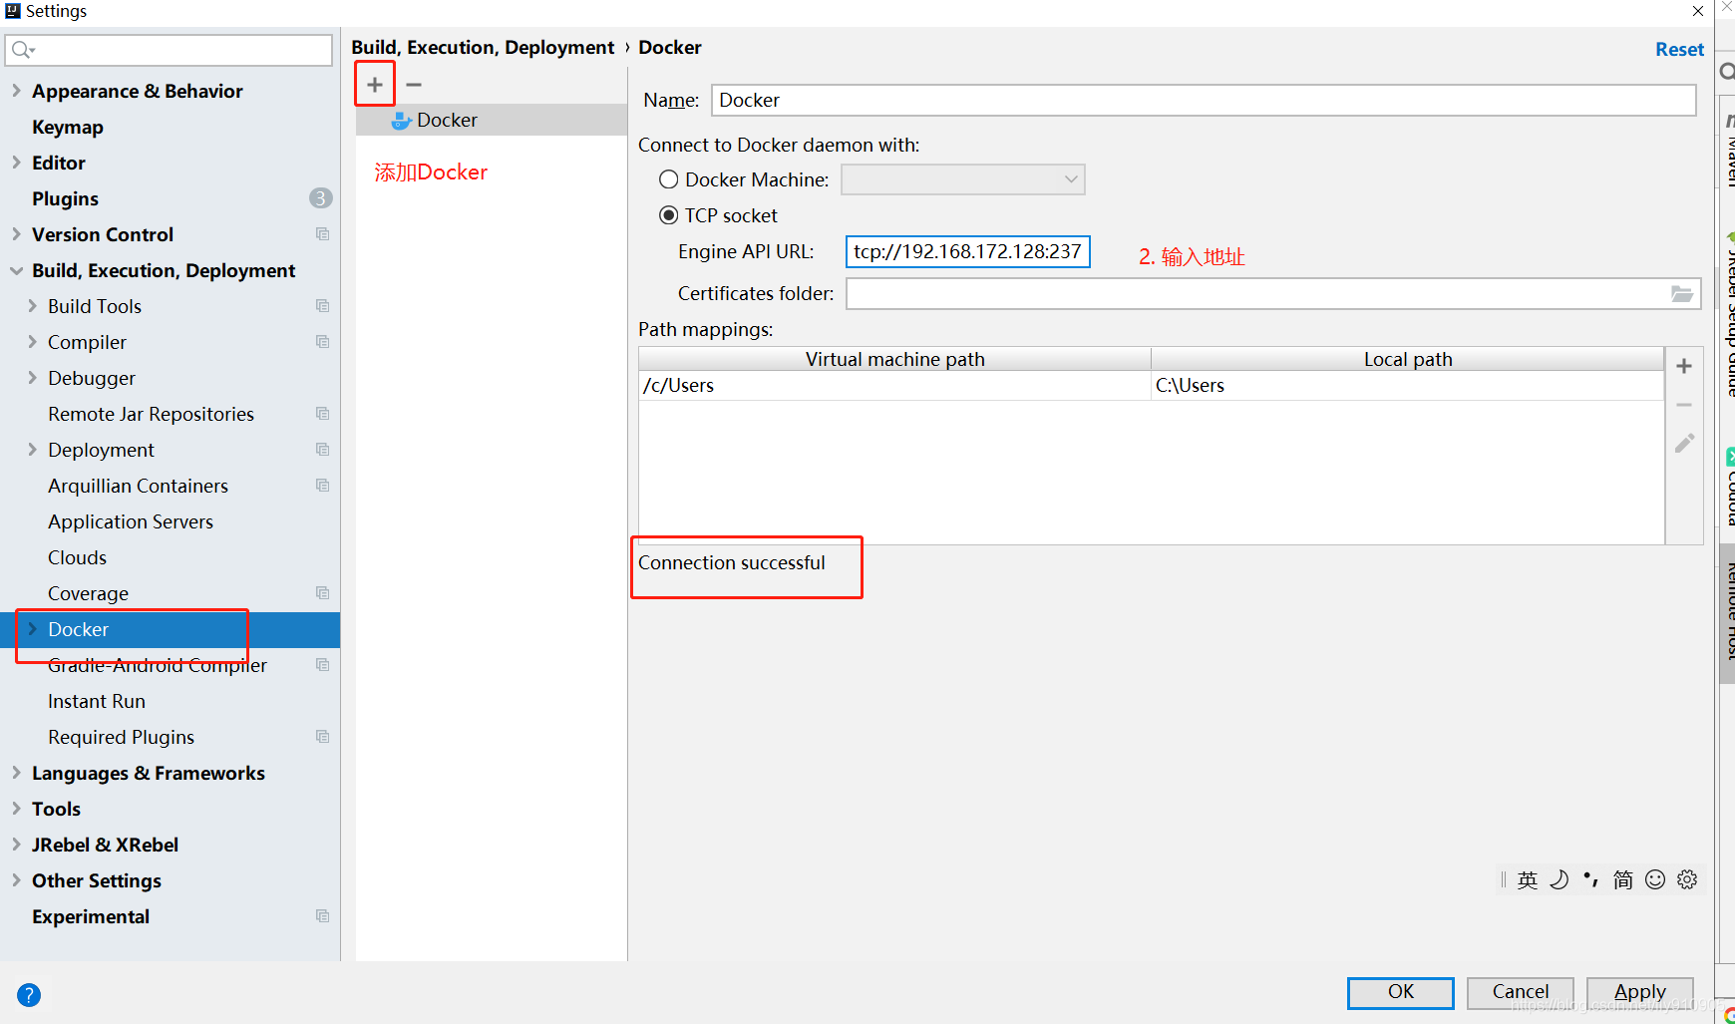The height and width of the screenshot is (1024, 1735).
Task: Edit selected path mapping with pencil icon
Action: (x=1684, y=443)
